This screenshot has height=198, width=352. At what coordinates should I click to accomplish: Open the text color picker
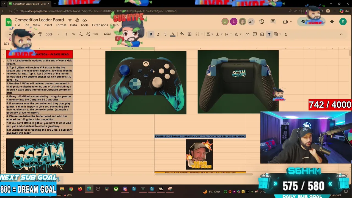click(173, 34)
